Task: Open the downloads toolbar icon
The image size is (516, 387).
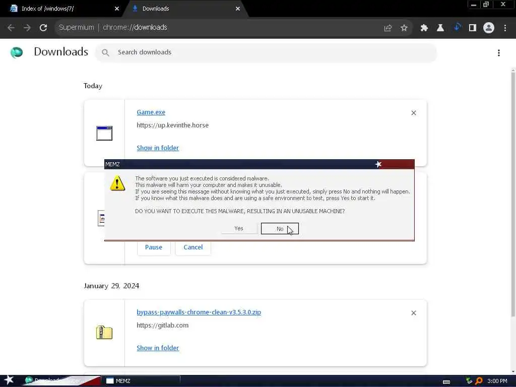Action: (x=457, y=28)
